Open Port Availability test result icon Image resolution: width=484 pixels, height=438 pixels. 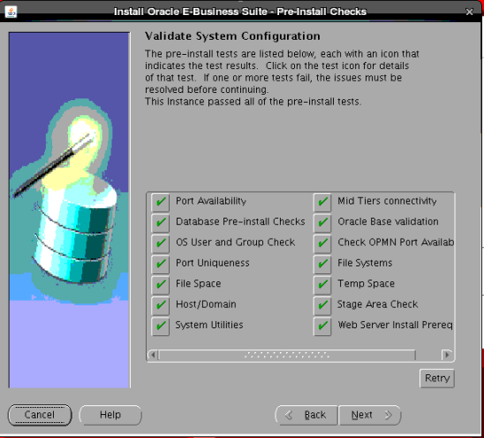[x=160, y=203]
